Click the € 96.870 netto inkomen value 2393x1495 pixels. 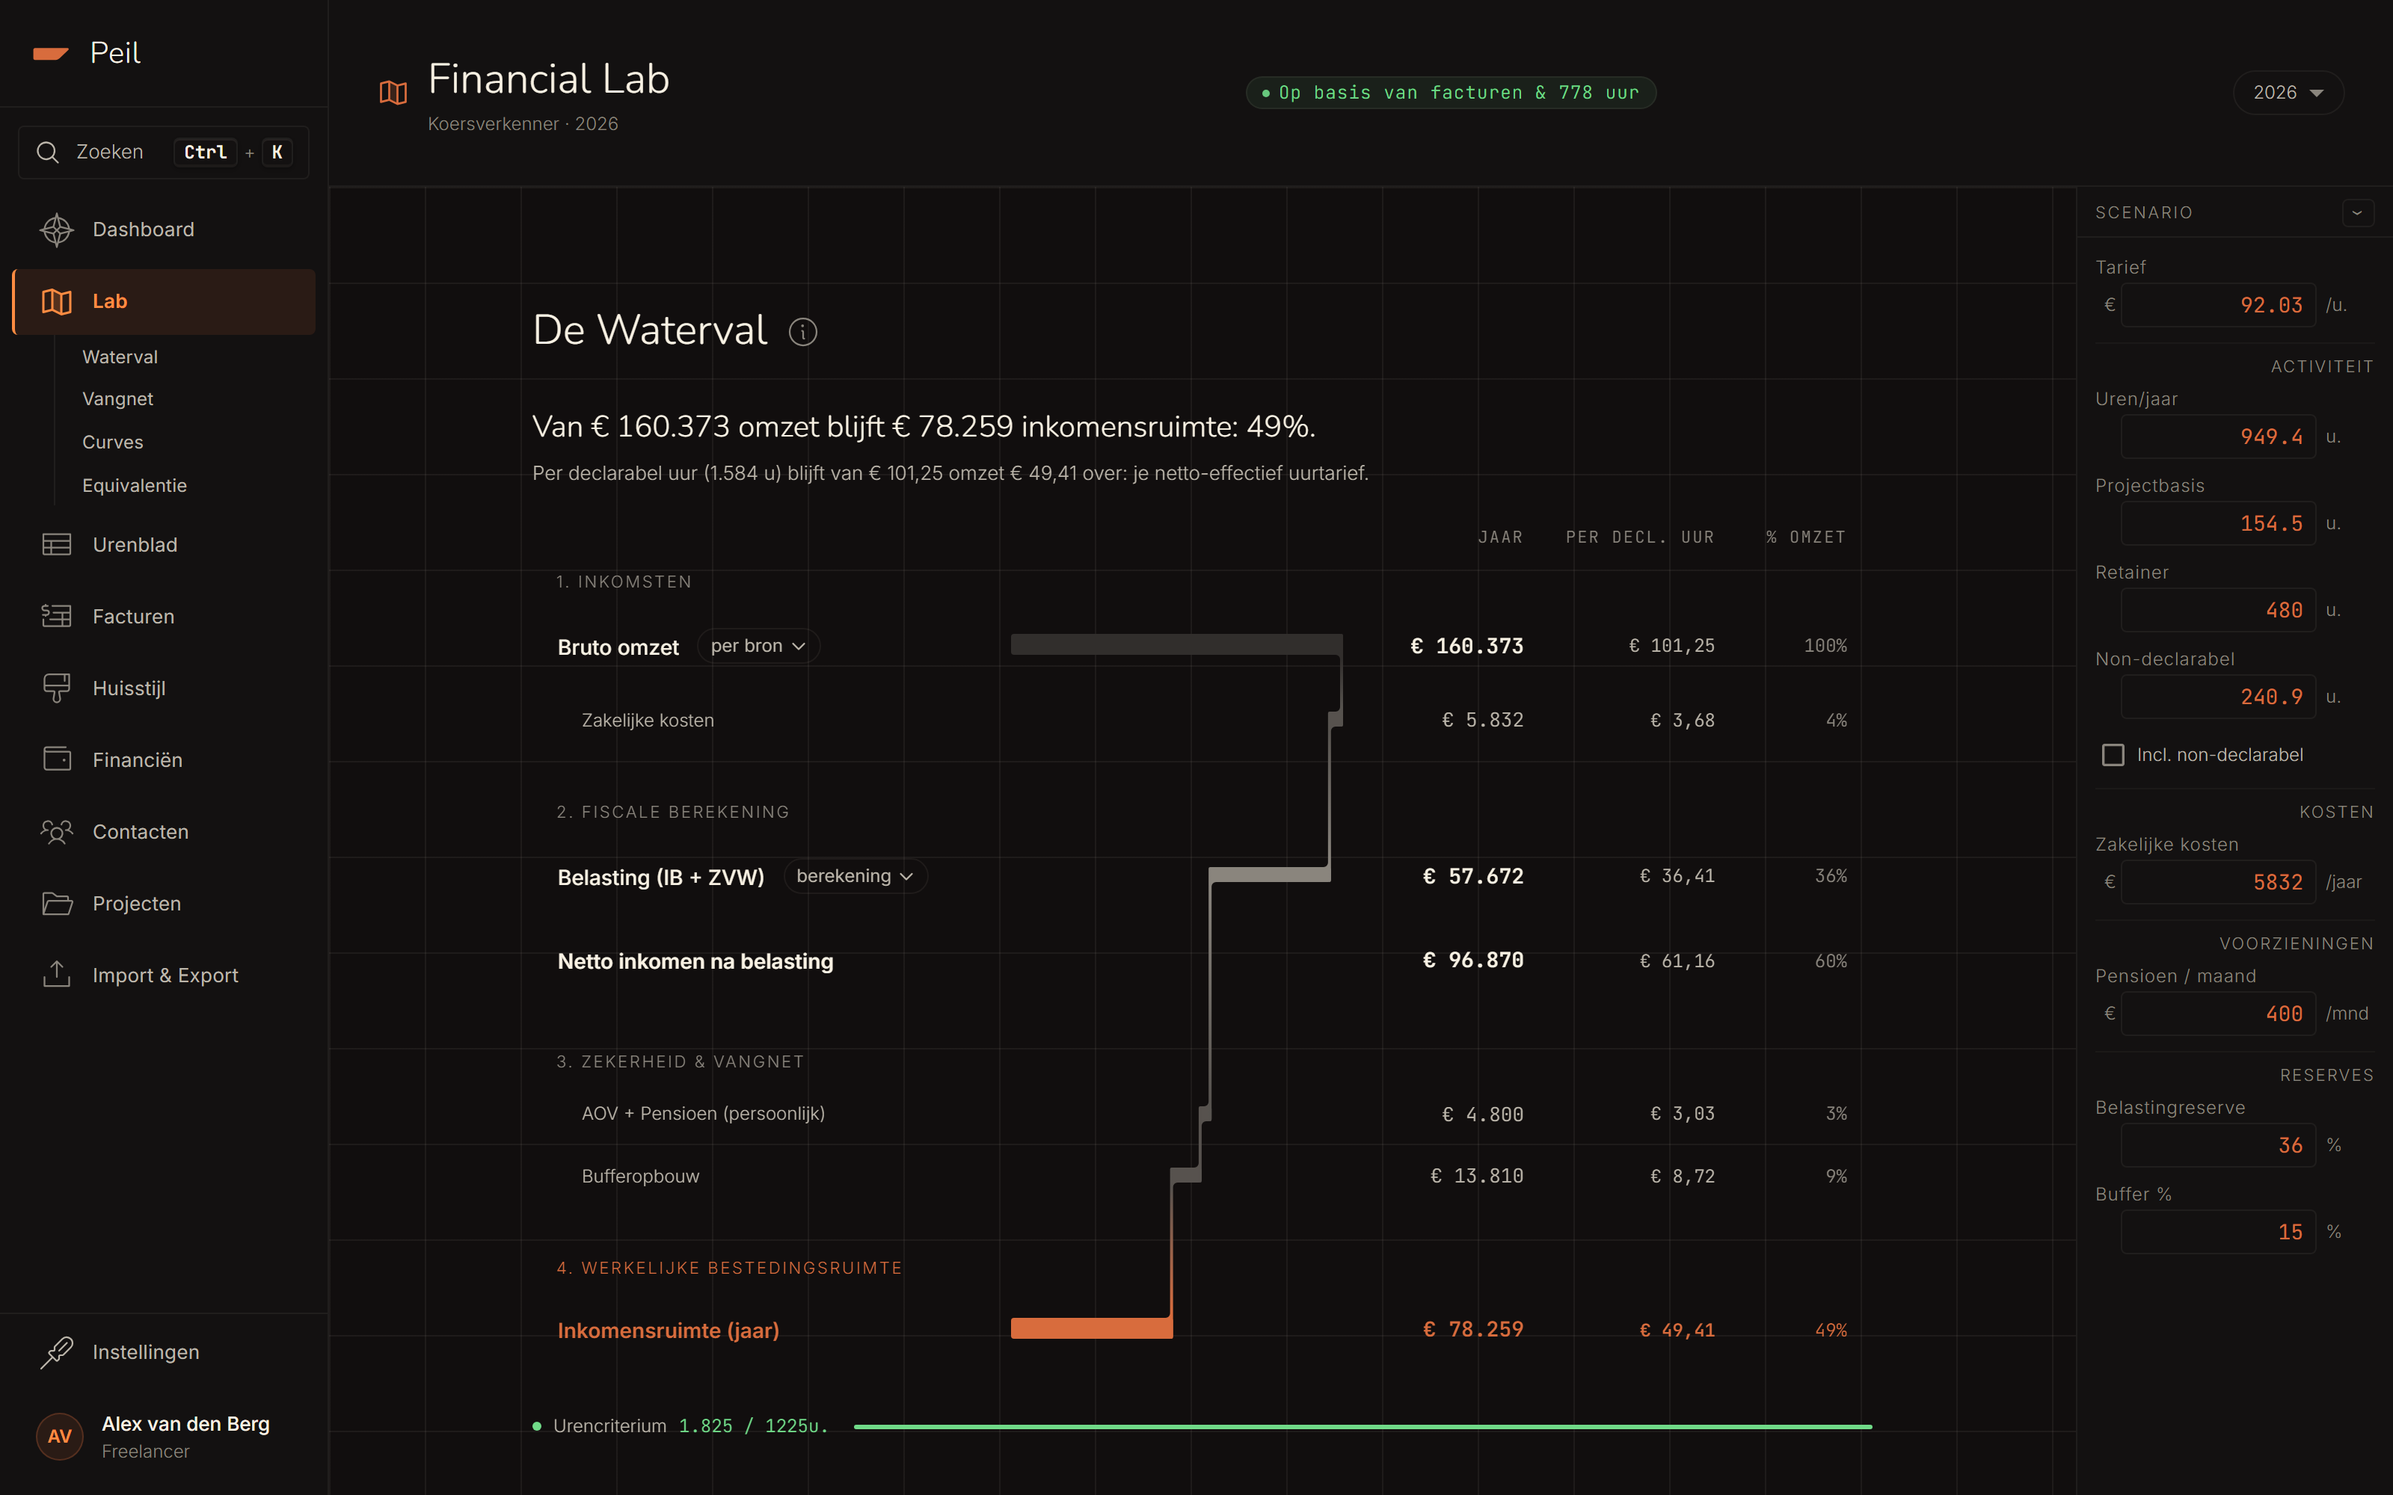[1472, 960]
